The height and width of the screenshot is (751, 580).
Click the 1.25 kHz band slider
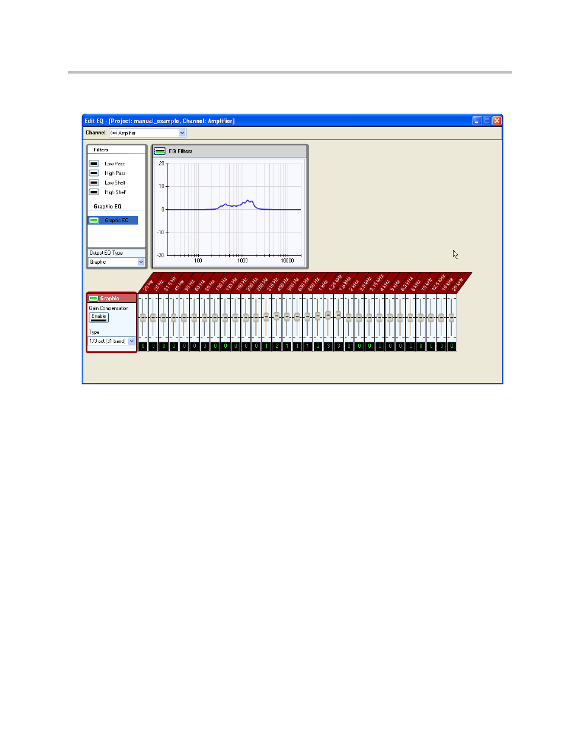tap(328, 314)
